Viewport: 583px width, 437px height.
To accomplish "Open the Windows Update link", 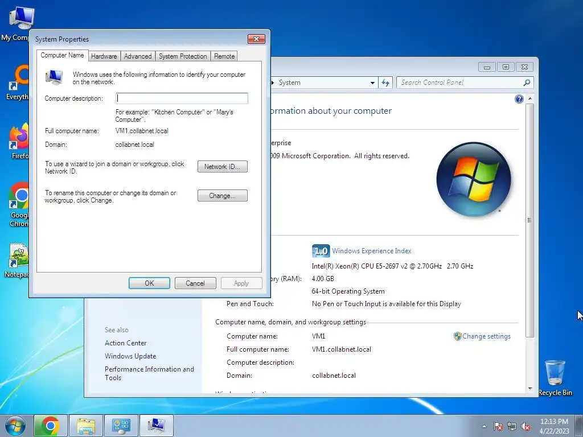I will coord(130,356).
